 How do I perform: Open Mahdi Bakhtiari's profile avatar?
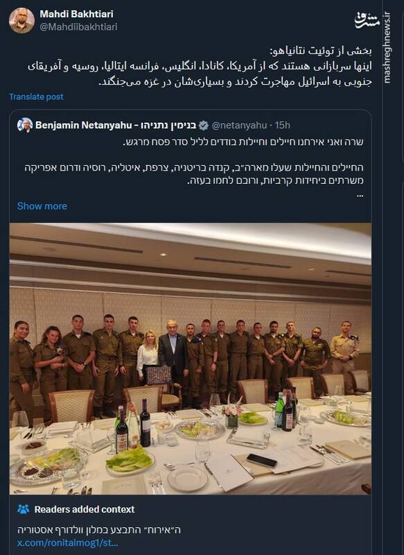click(x=21, y=21)
